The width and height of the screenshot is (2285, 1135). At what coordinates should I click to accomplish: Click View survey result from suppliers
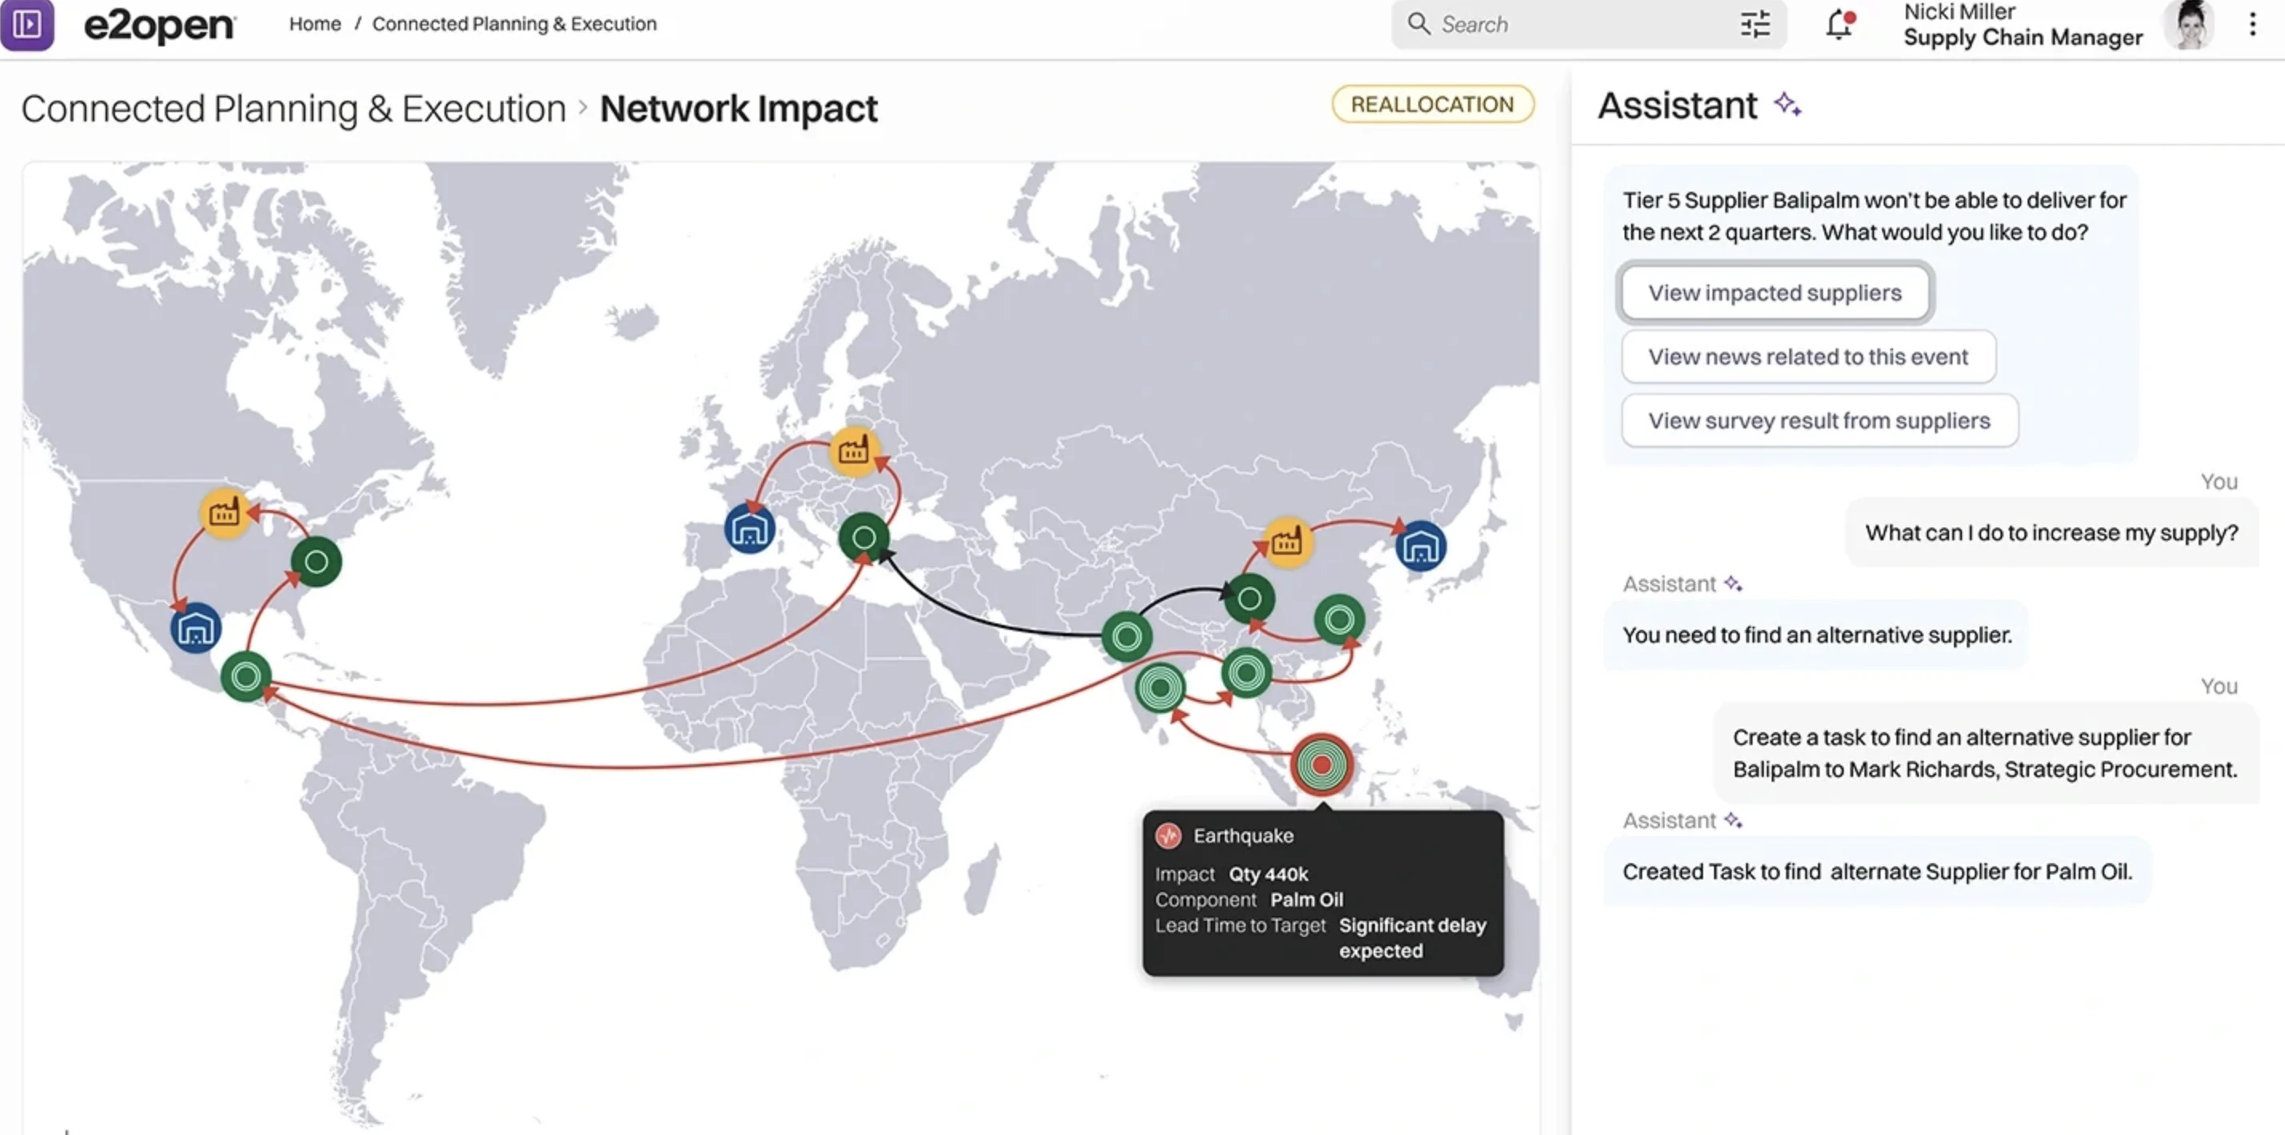(x=1820, y=420)
